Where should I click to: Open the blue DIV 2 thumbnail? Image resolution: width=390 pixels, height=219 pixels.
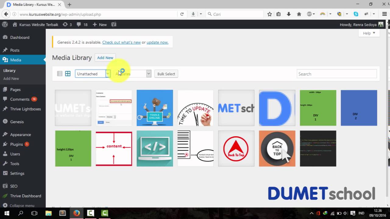coord(359,108)
